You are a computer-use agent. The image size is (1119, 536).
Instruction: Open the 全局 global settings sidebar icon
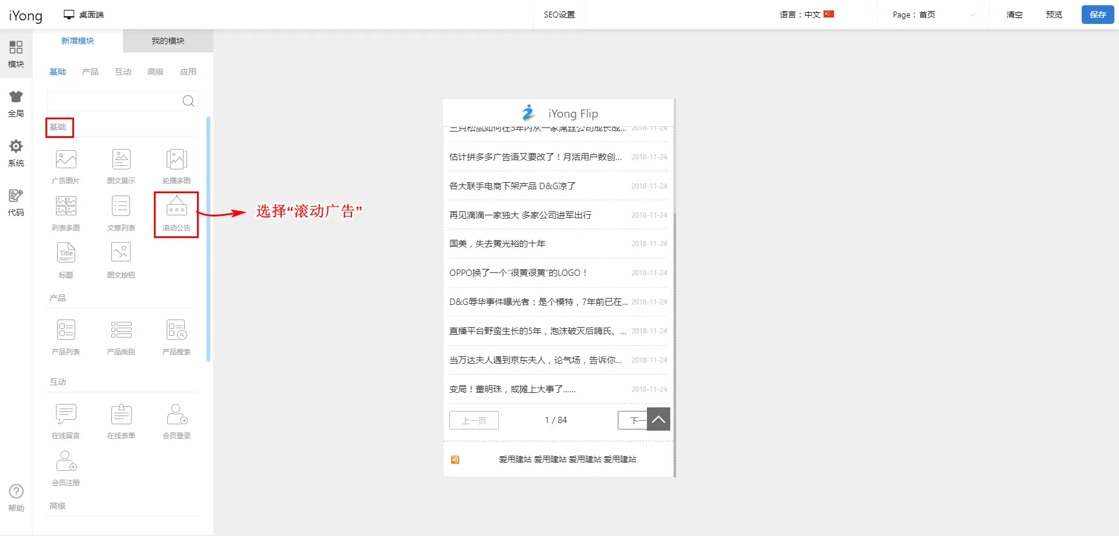coord(16,104)
